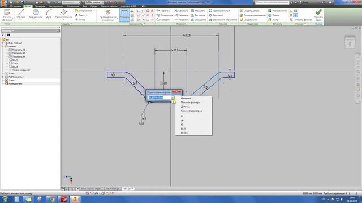Choose the Растянуть stretch tool

pos(197,15)
